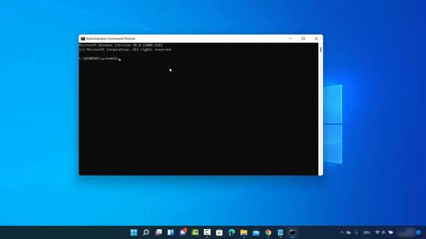Launch the white Camtasia recorder icon
The height and width of the screenshot is (239, 426).
click(207, 232)
